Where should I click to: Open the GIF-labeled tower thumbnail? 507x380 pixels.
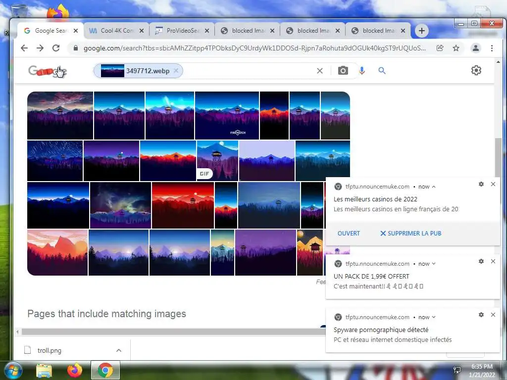tap(218, 161)
